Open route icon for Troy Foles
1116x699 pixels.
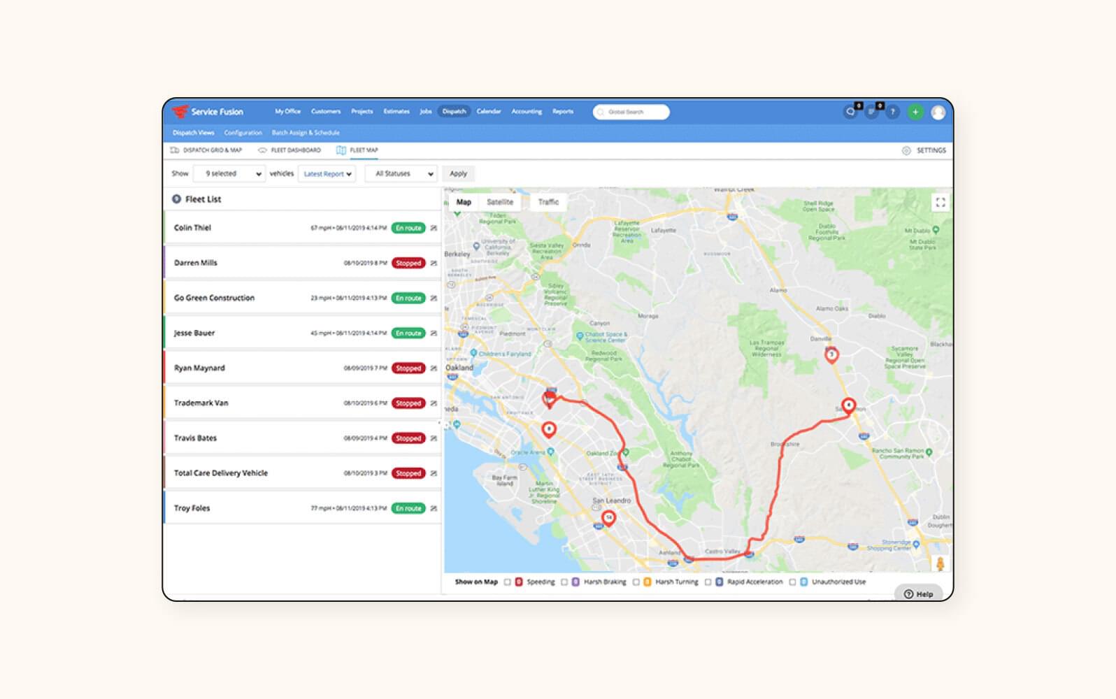(434, 508)
